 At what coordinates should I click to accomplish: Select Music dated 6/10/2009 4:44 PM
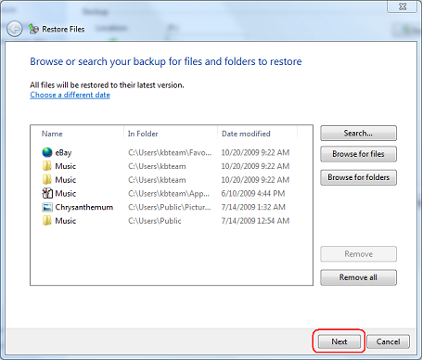pyautogui.click(x=66, y=194)
